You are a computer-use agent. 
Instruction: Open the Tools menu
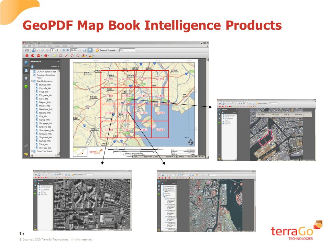coord(50,46)
